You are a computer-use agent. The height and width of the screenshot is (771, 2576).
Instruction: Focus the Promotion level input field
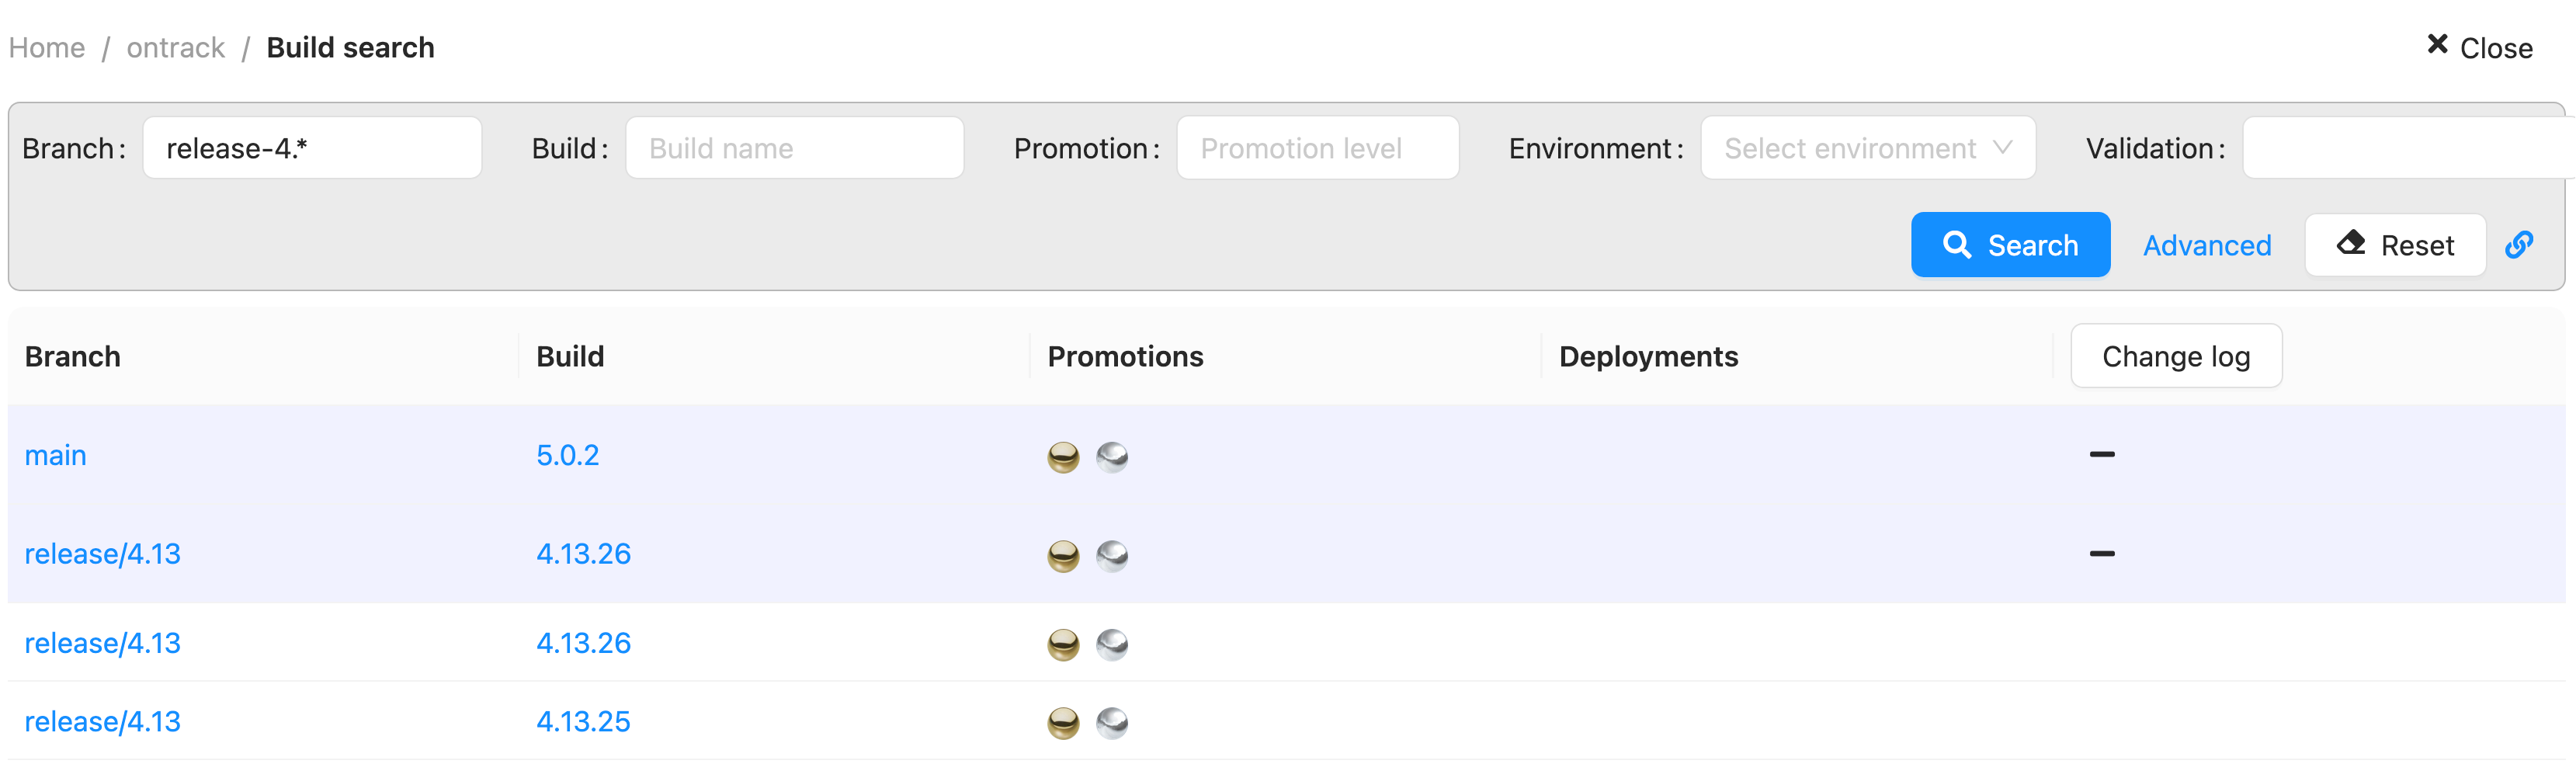1317,148
